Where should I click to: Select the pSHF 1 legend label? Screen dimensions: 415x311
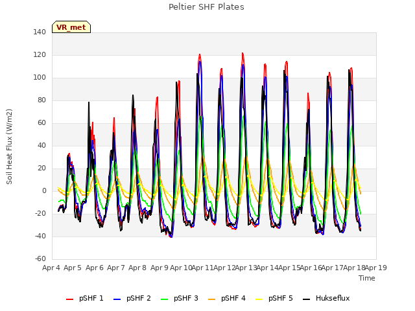tap(91, 298)
